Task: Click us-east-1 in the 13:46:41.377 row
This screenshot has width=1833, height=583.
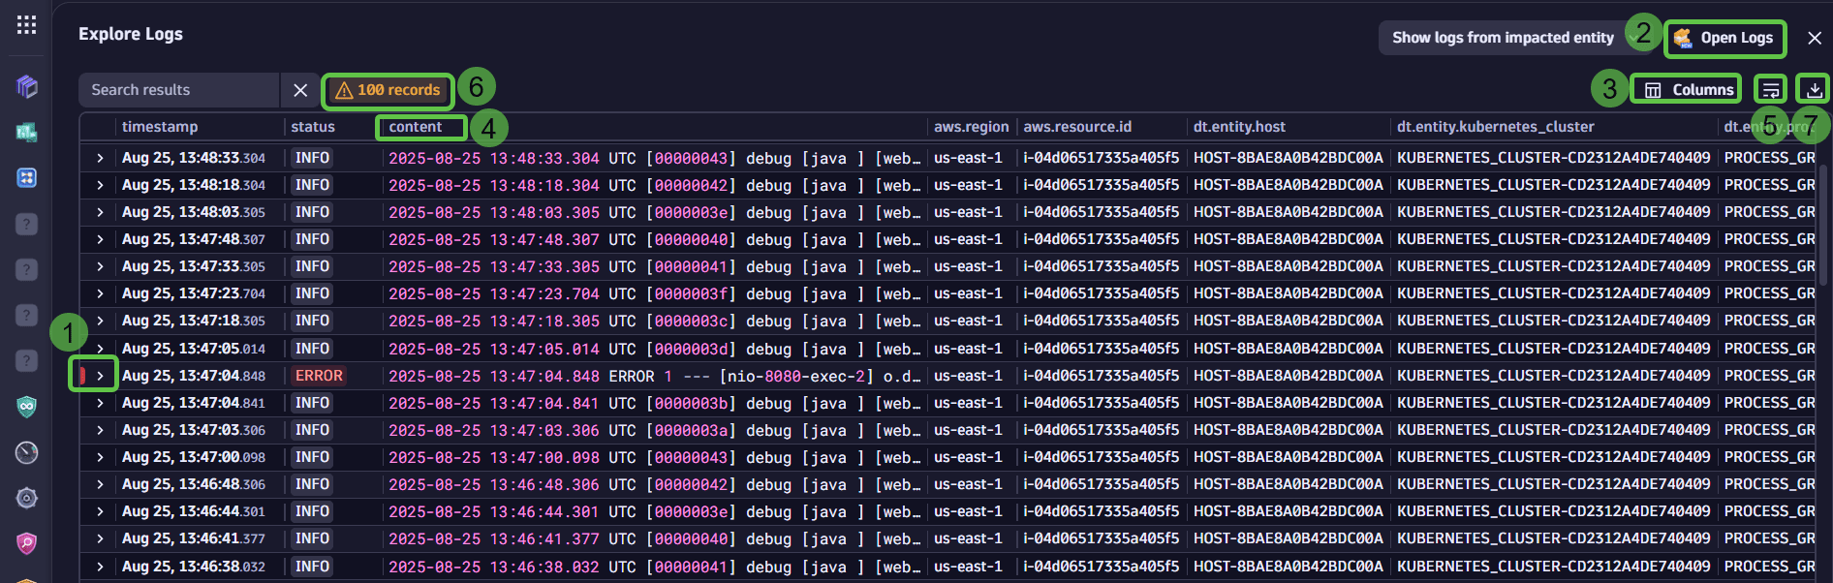Action: [x=968, y=538]
